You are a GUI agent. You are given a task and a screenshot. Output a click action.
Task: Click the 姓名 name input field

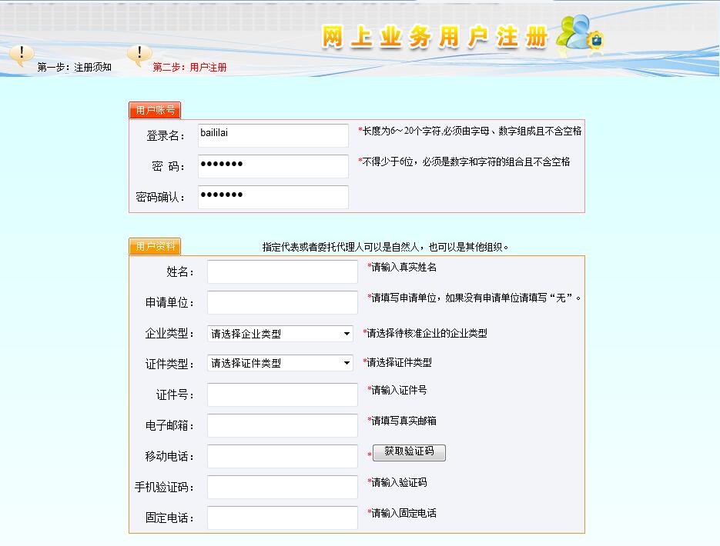point(281,271)
